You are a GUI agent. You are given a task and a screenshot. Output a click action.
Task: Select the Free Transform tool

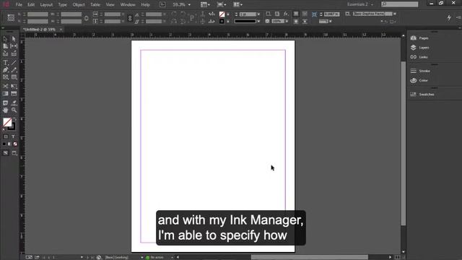tap(14, 86)
